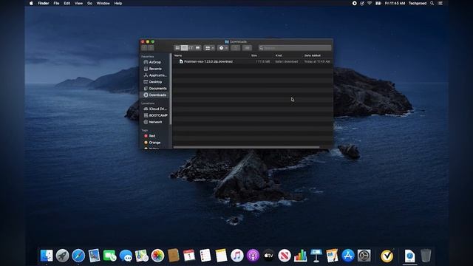Launch Music from the Dock
The height and width of the screenshot is (266, 473).
237,256
